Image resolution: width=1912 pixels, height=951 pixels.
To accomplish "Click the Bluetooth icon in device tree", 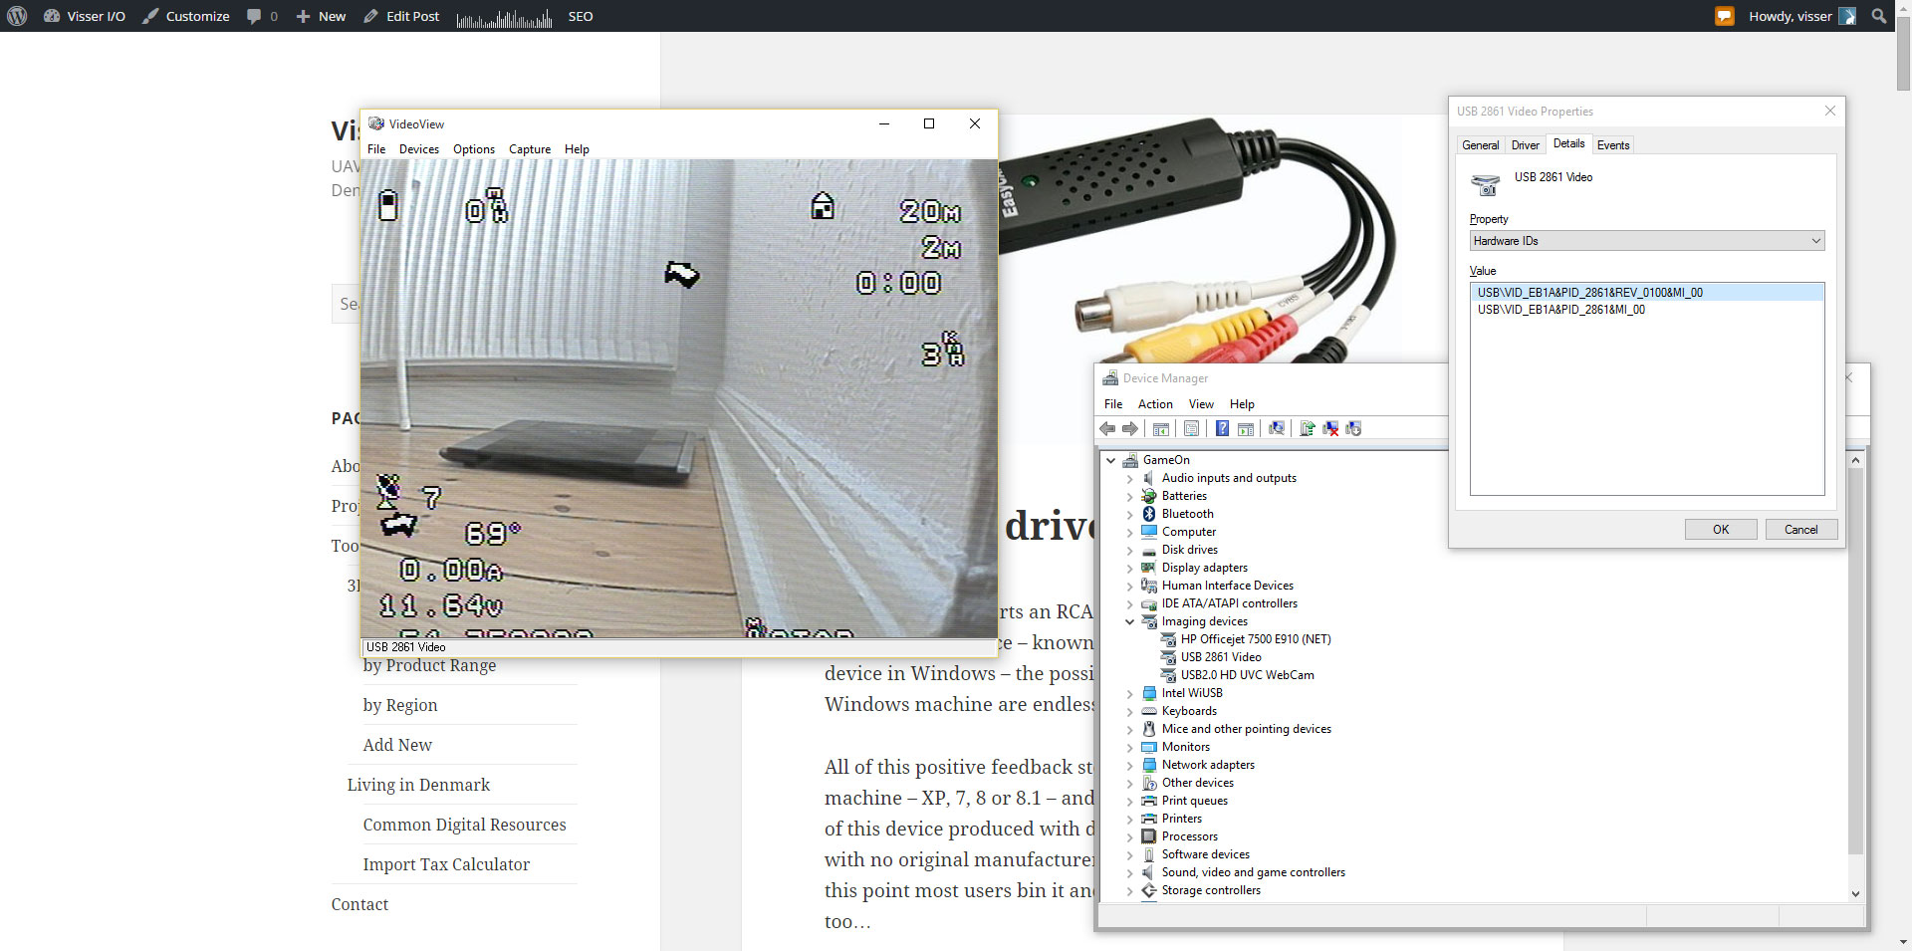I will coord(1149,514).
